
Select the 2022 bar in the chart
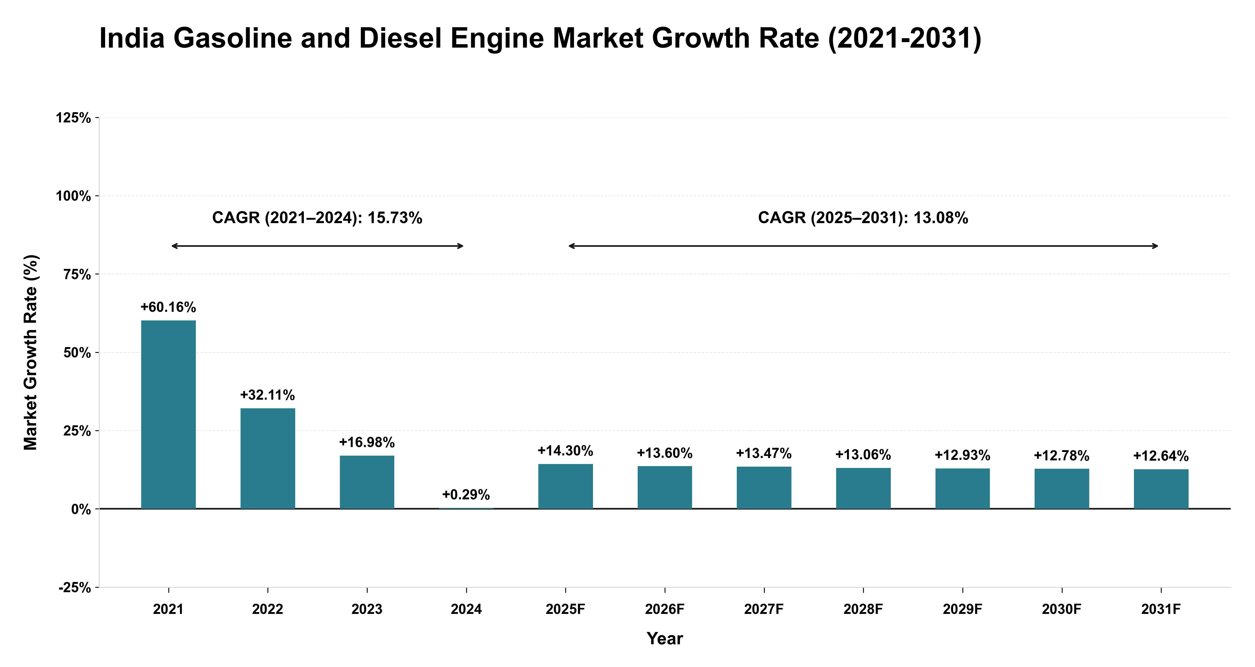tap(267, 458)
